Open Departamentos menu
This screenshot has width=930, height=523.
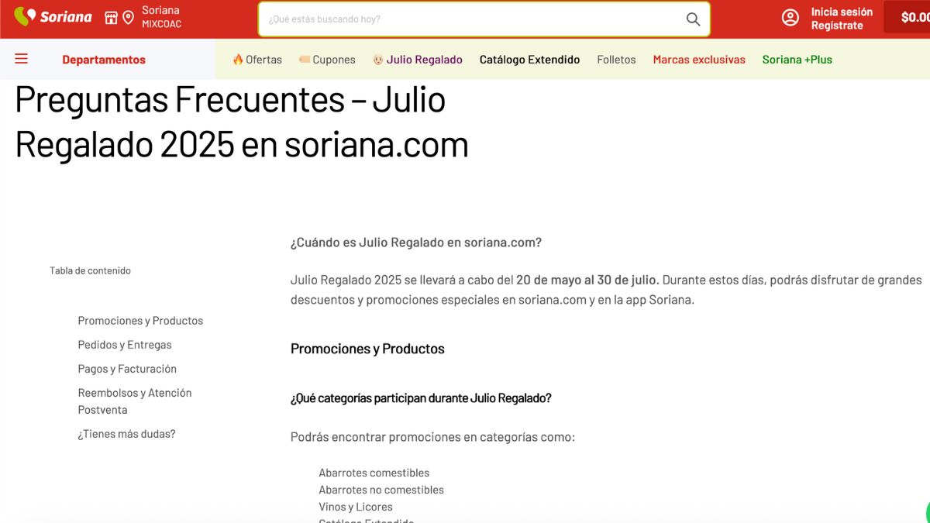click(104, 60)
